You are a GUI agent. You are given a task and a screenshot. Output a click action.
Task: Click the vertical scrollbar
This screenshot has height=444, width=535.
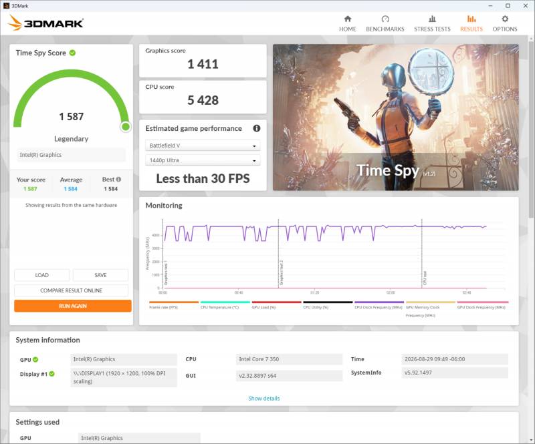pyautogui.click(x=532, y=128)
